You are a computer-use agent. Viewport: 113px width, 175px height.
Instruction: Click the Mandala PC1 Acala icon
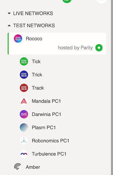(24, 101)
